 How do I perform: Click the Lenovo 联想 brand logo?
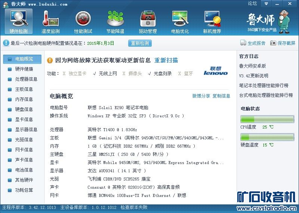[x=216, y=71]
